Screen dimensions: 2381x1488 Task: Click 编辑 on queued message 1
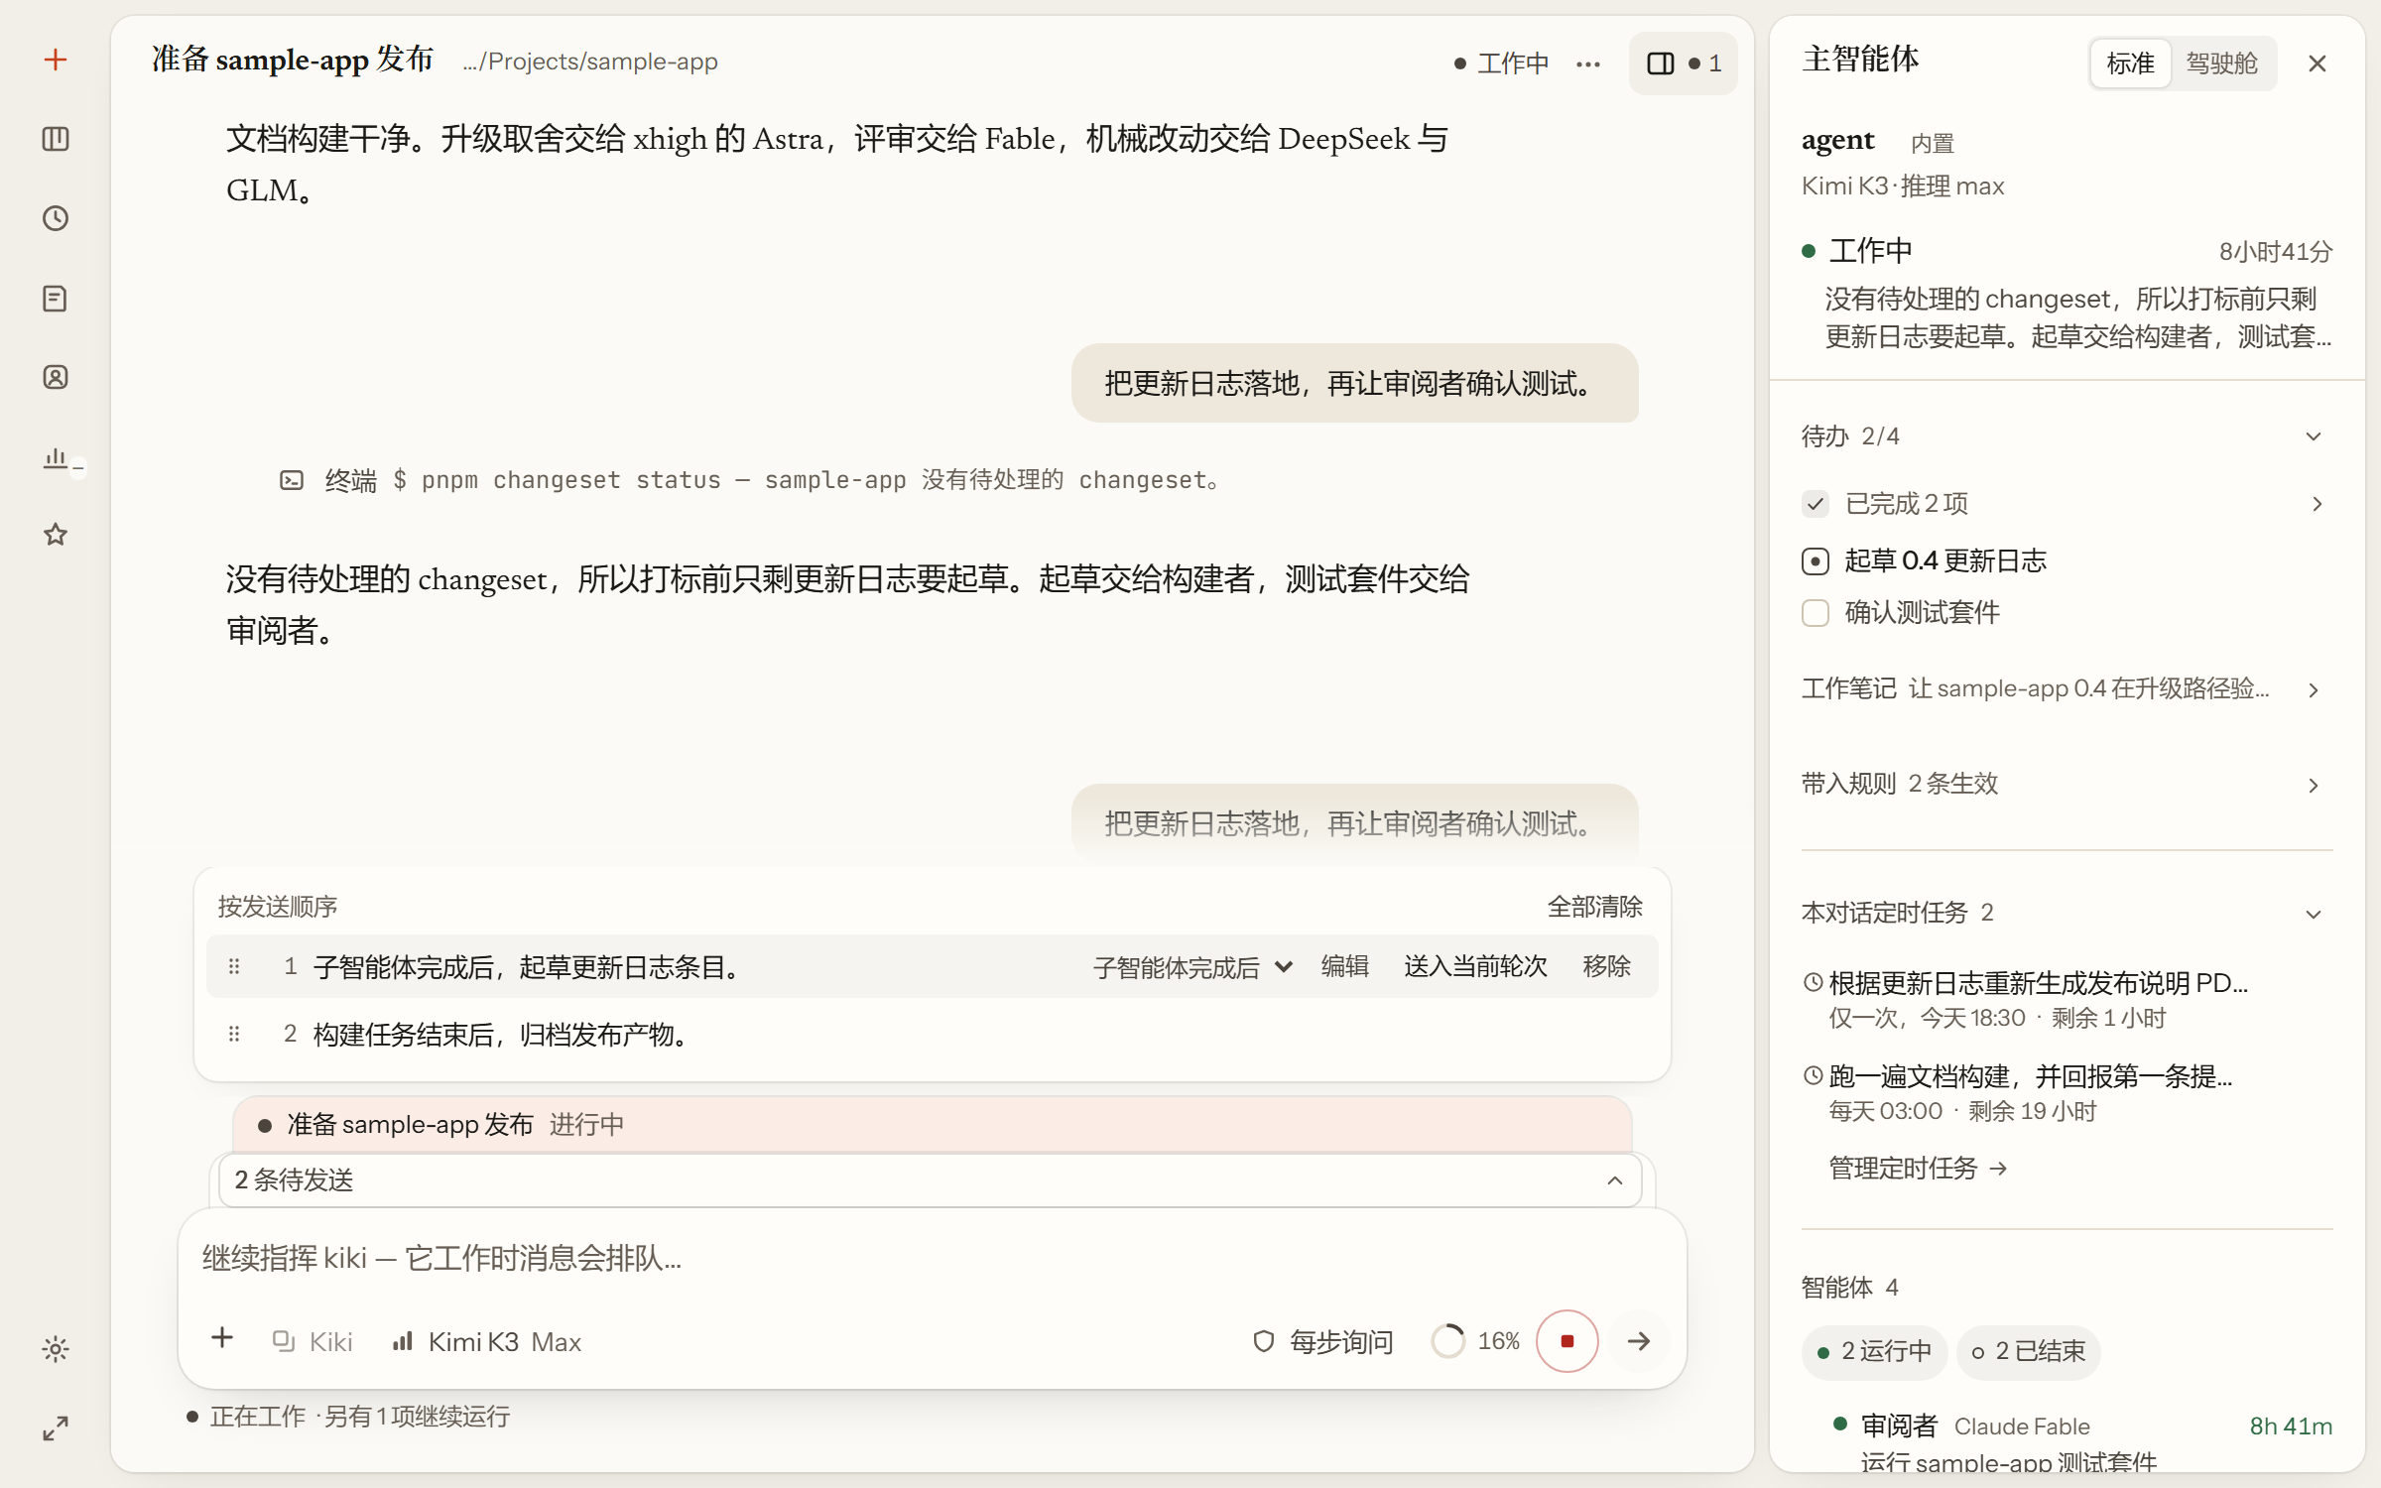coord(1344,966)
